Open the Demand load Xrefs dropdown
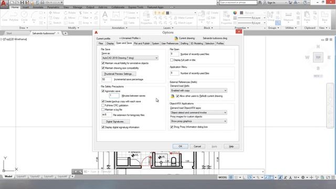 pyautogui.click(x=198, y=90)
